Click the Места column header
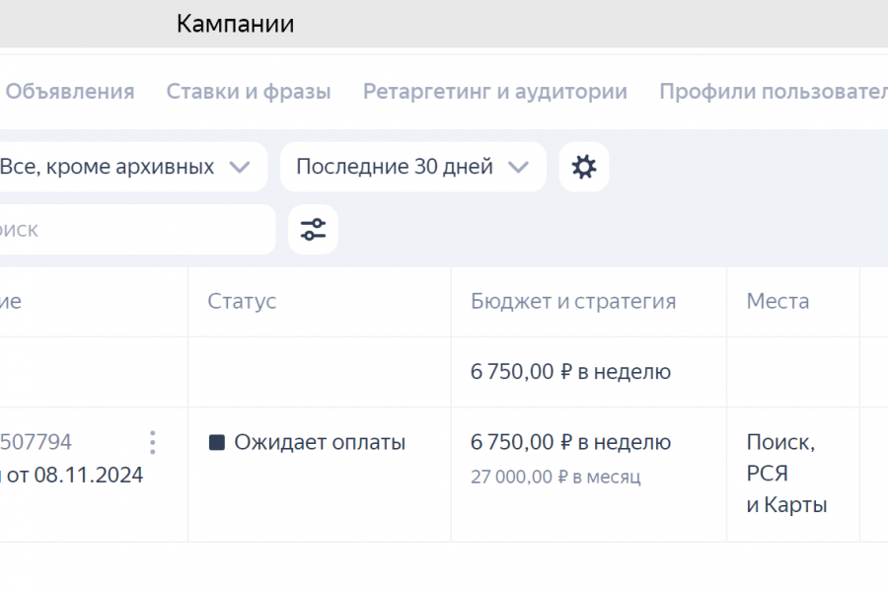Viewport: 888px width, 592px height. pos(777,301)
